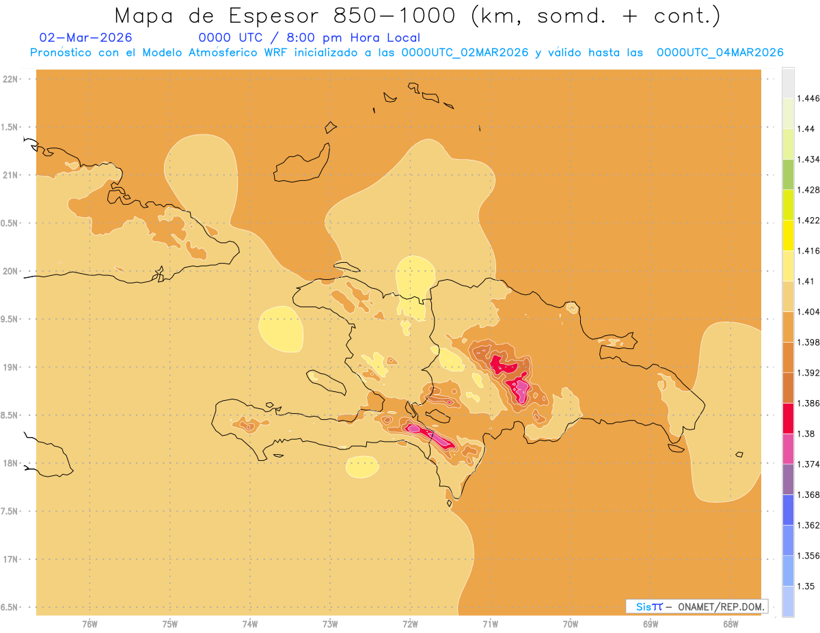This screenshot has height=633, width=820.
Task: Click the gray top swatch above 1.446
Action: [x=788, y=83]
